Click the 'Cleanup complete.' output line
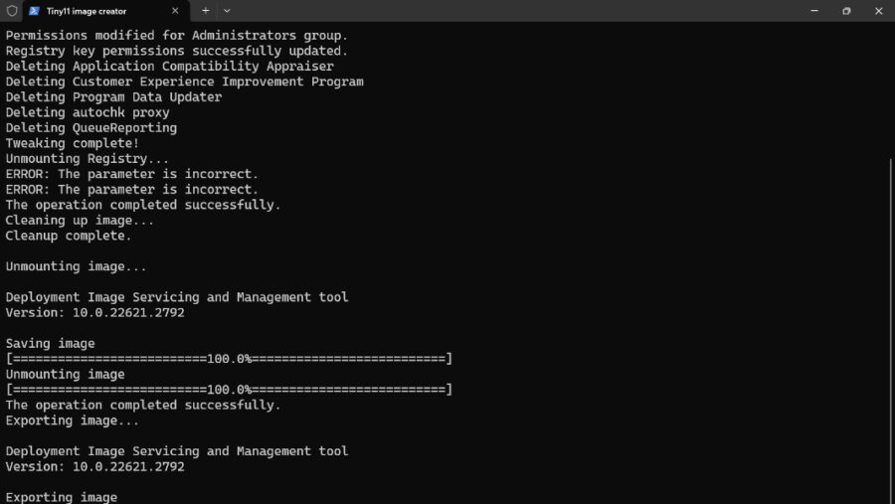The image size is (895, 504). [69, 236]
